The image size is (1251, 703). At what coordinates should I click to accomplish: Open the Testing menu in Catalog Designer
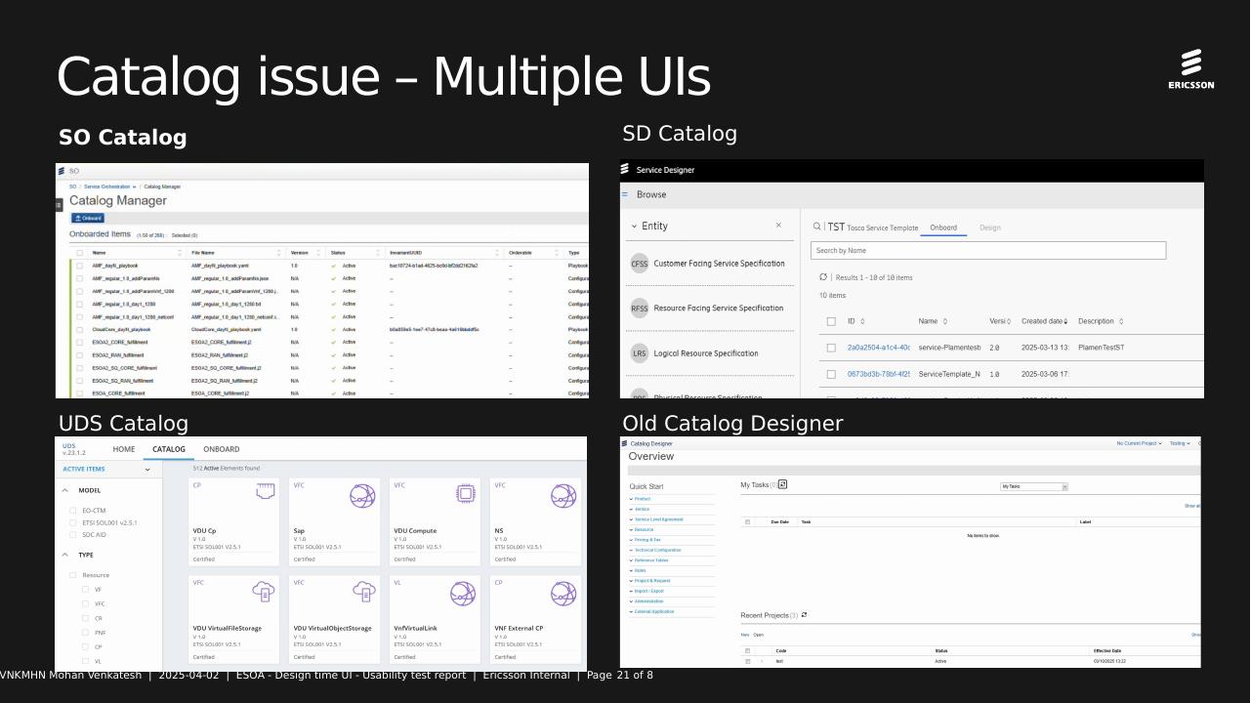pyautogui.click(x=1181, y=443)
